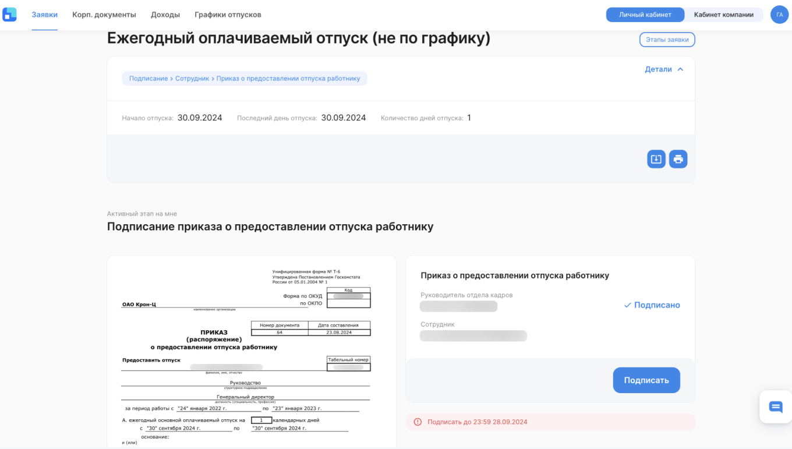
Task: Download the document with the download icon
Action: [x=656, y=159]
